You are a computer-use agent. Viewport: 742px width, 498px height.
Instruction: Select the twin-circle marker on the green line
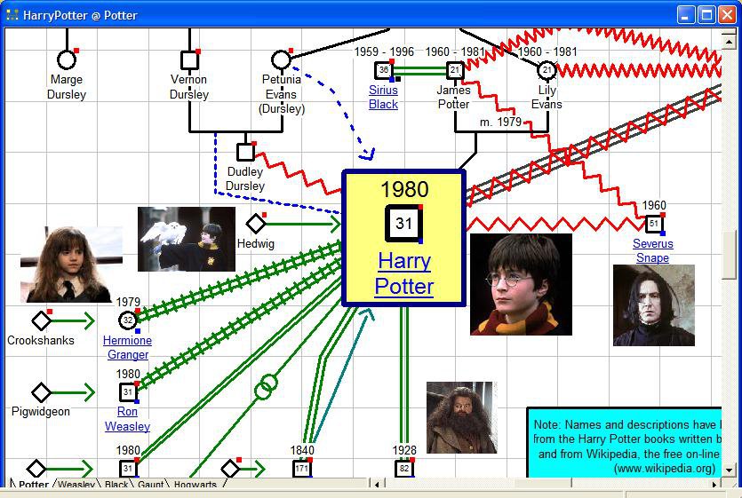click(x=266, y=387)
